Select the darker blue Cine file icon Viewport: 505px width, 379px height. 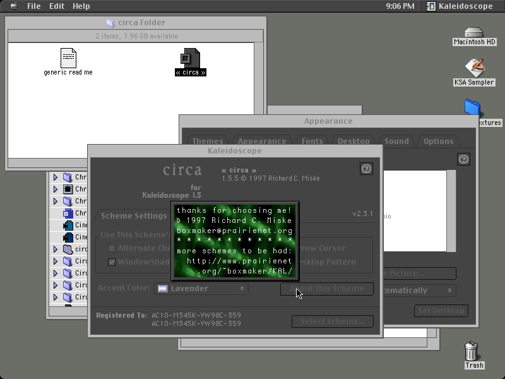click(x=68, y=237)
